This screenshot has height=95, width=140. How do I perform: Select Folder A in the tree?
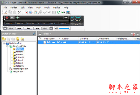(x=20, y=49)
